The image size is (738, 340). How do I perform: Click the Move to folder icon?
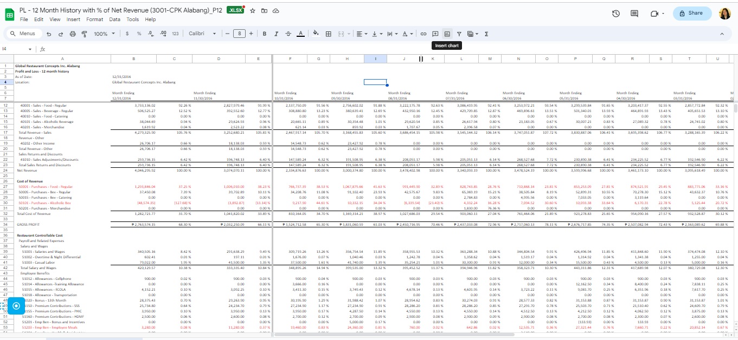pos(264,11)
